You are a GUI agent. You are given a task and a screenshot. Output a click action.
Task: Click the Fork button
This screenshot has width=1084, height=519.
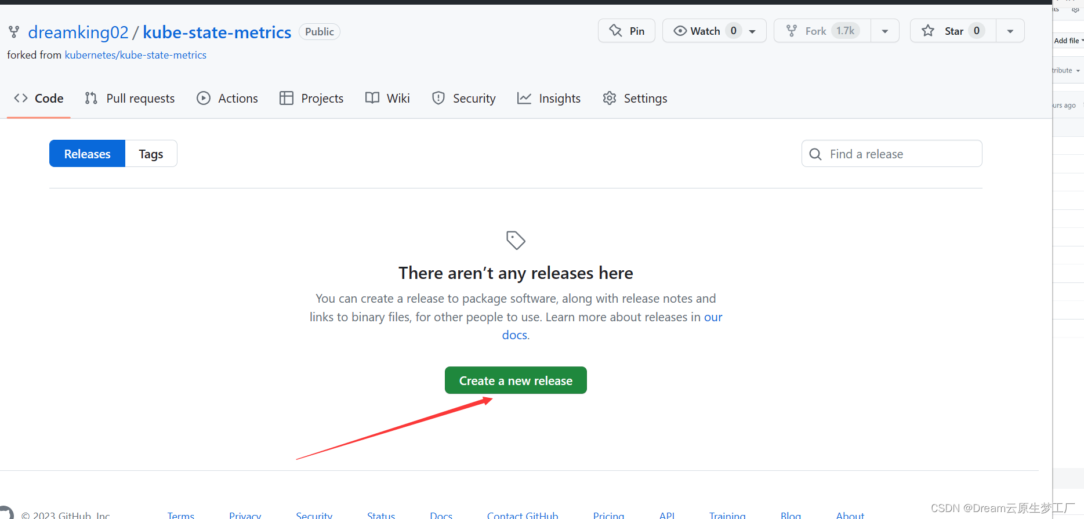[822, 31]
